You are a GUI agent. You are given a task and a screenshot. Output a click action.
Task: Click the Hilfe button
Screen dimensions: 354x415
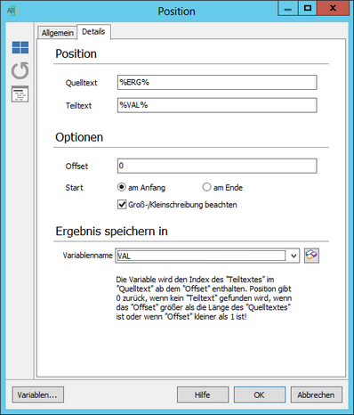203,395
